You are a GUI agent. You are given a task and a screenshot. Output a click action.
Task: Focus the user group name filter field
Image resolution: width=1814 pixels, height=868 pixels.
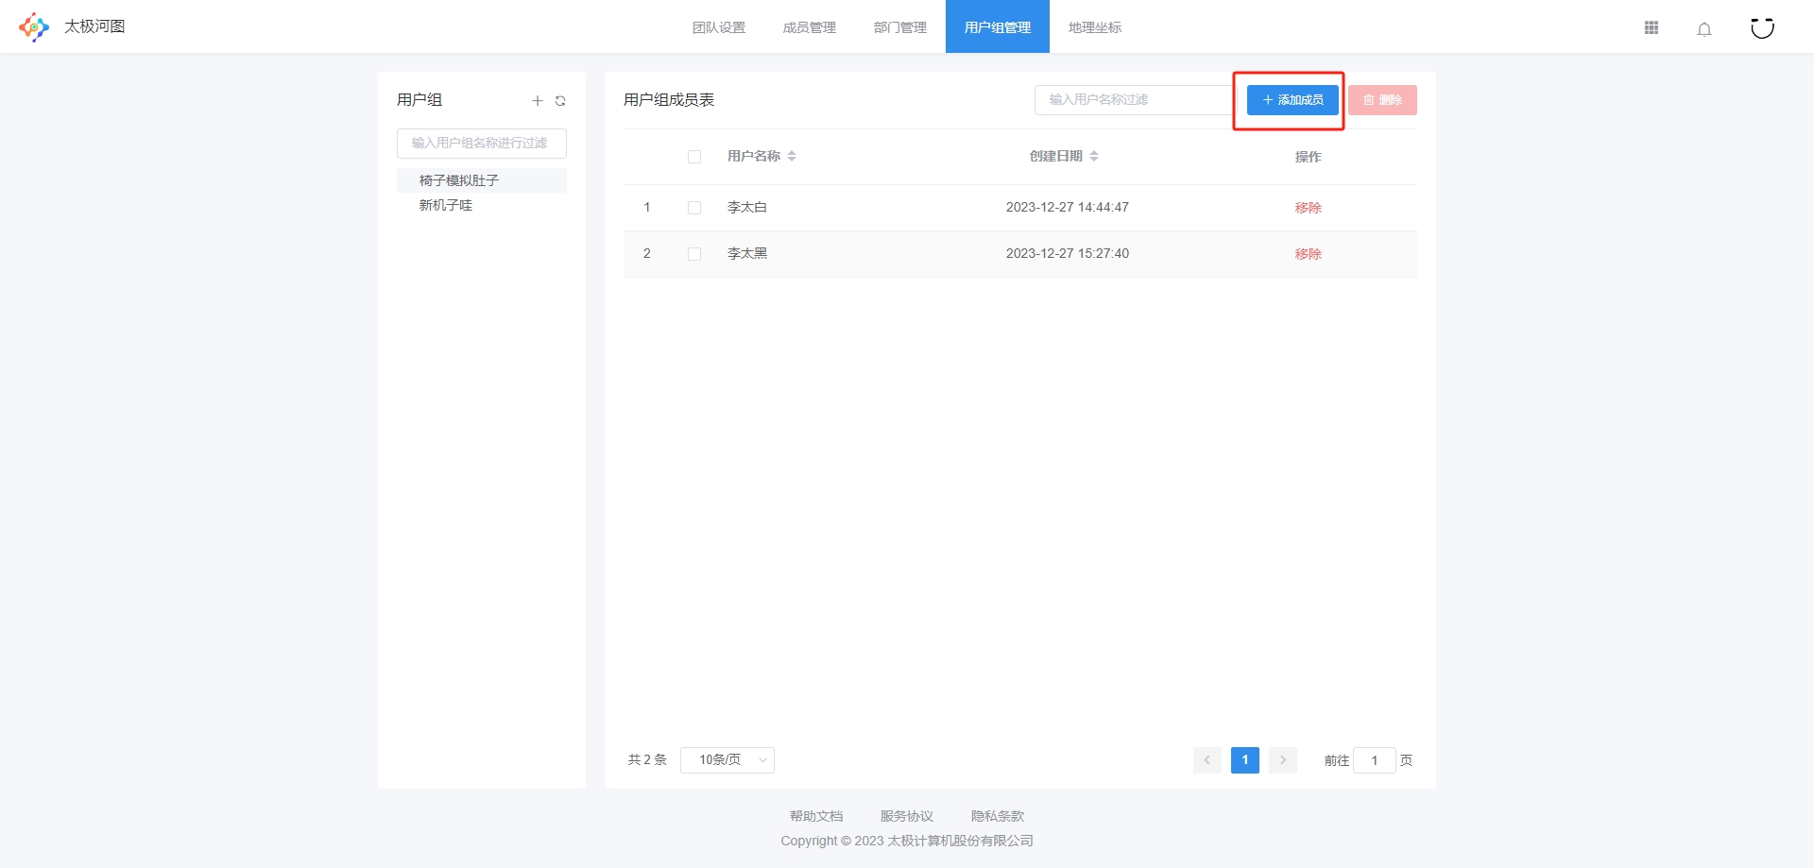tap(482, 144)
